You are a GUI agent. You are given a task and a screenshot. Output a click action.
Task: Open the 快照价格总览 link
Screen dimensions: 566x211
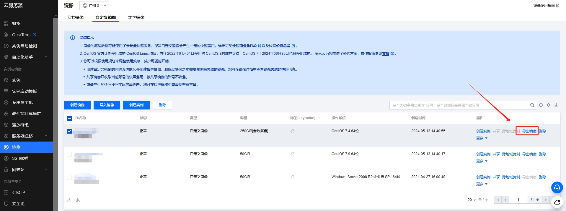[x=280, y=46]
